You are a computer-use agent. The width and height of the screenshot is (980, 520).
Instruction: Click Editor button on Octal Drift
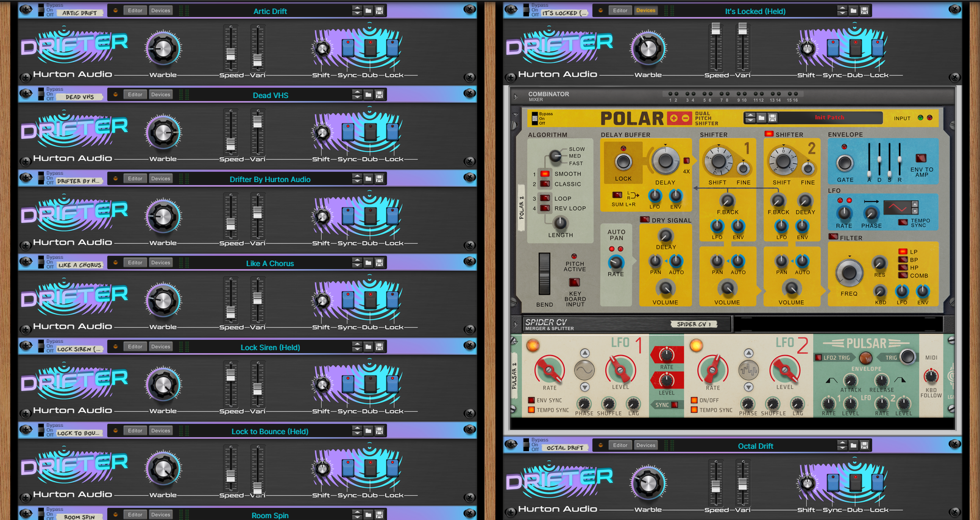[620, 445]
